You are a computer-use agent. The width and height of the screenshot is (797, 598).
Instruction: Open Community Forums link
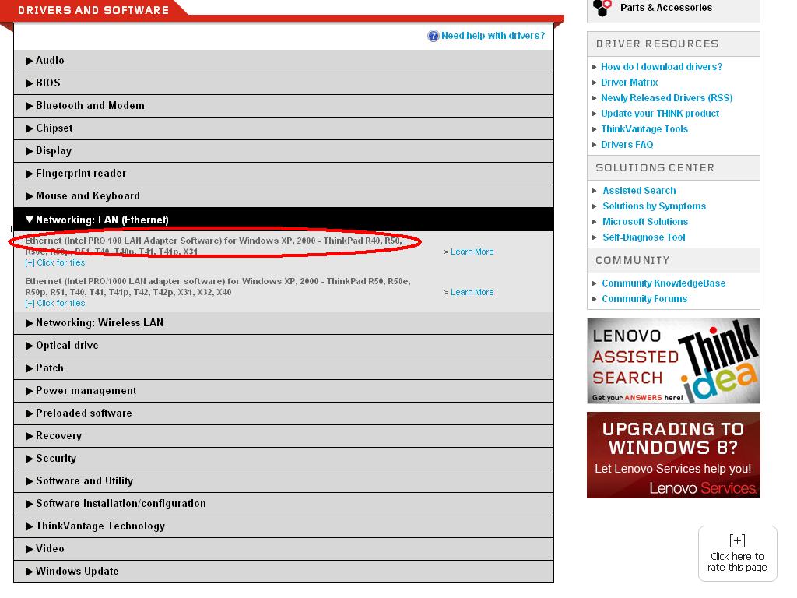tap(644, 299)
